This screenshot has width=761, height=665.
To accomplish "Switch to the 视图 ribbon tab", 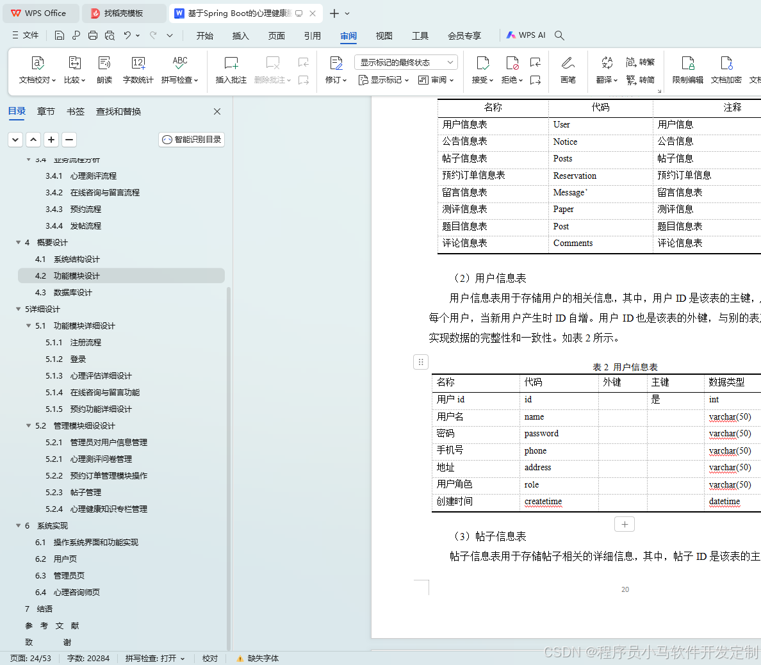I will [384, 36].
